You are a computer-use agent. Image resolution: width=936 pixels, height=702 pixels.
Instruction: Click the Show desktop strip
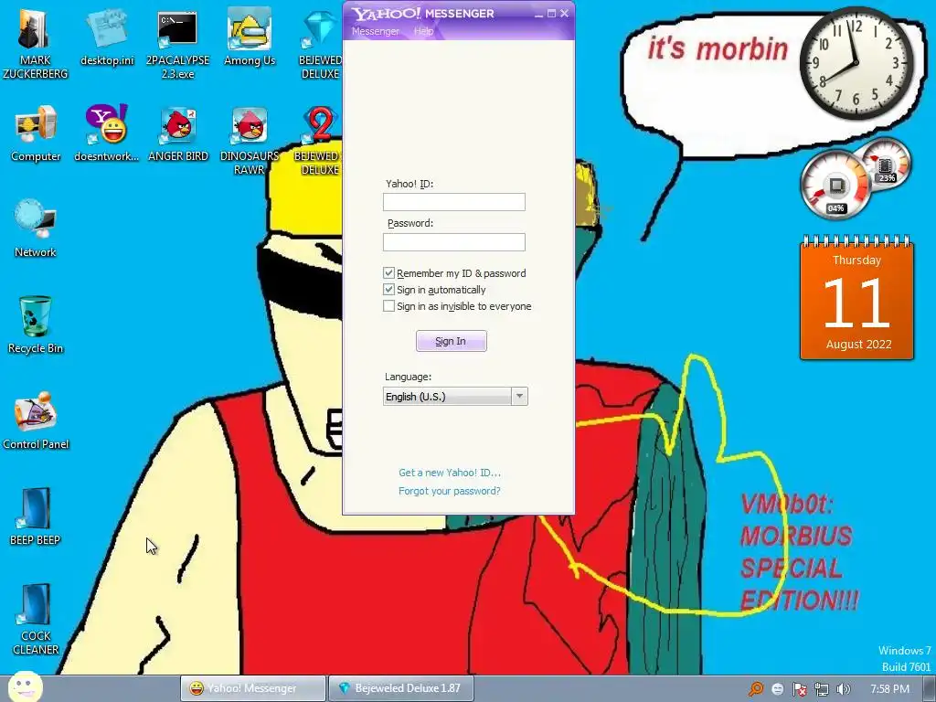tap(931, 689)
